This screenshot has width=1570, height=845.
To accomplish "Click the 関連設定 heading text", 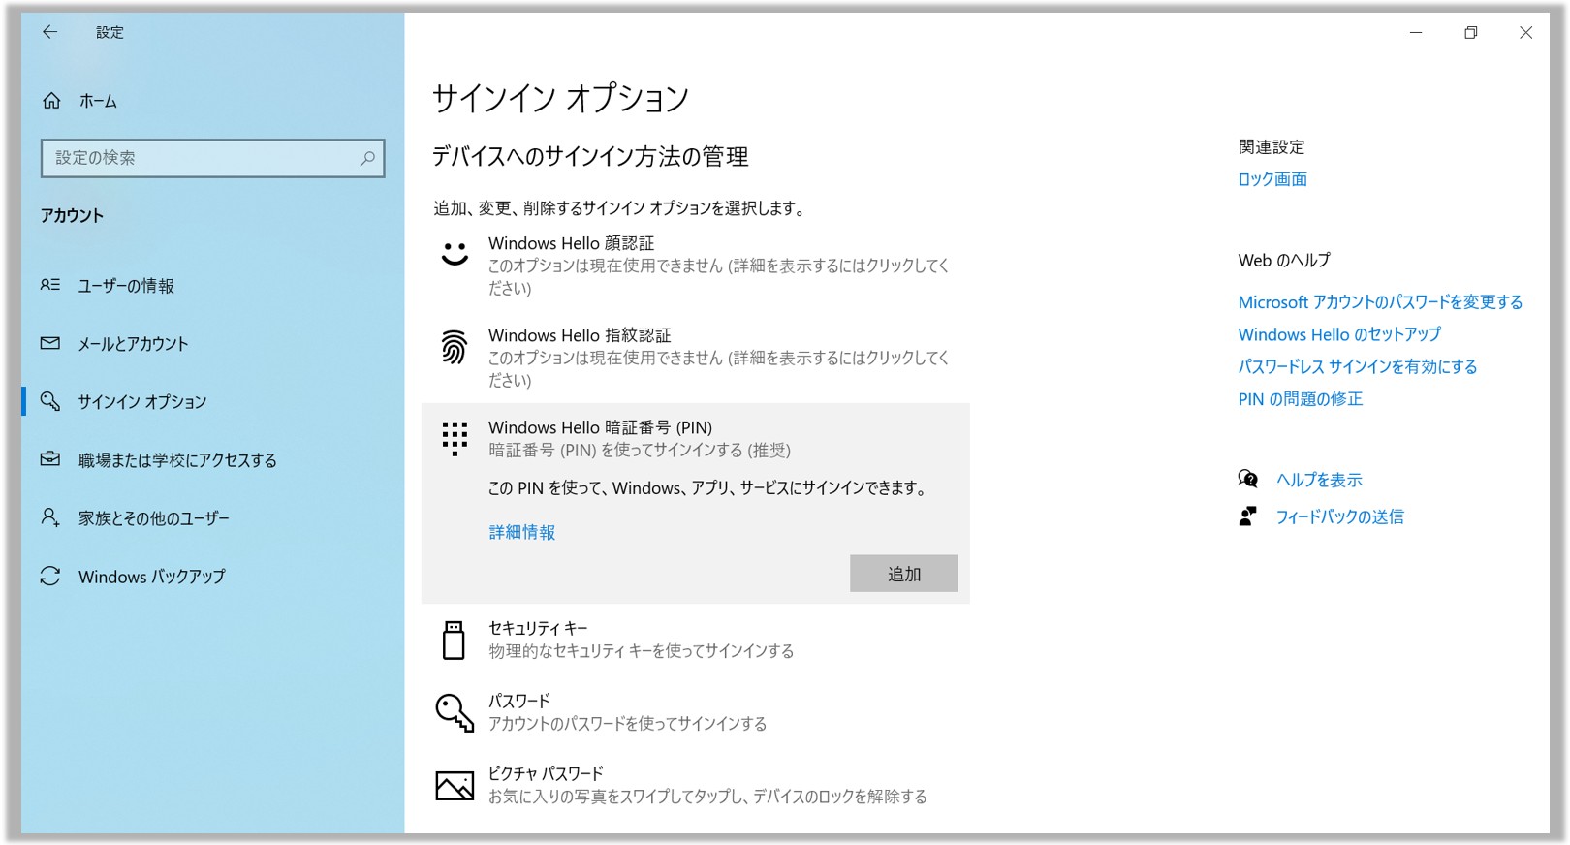I will click(1272, 147).
